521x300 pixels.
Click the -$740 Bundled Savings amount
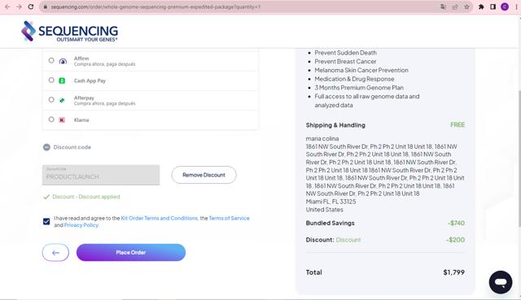coord(456,223)
